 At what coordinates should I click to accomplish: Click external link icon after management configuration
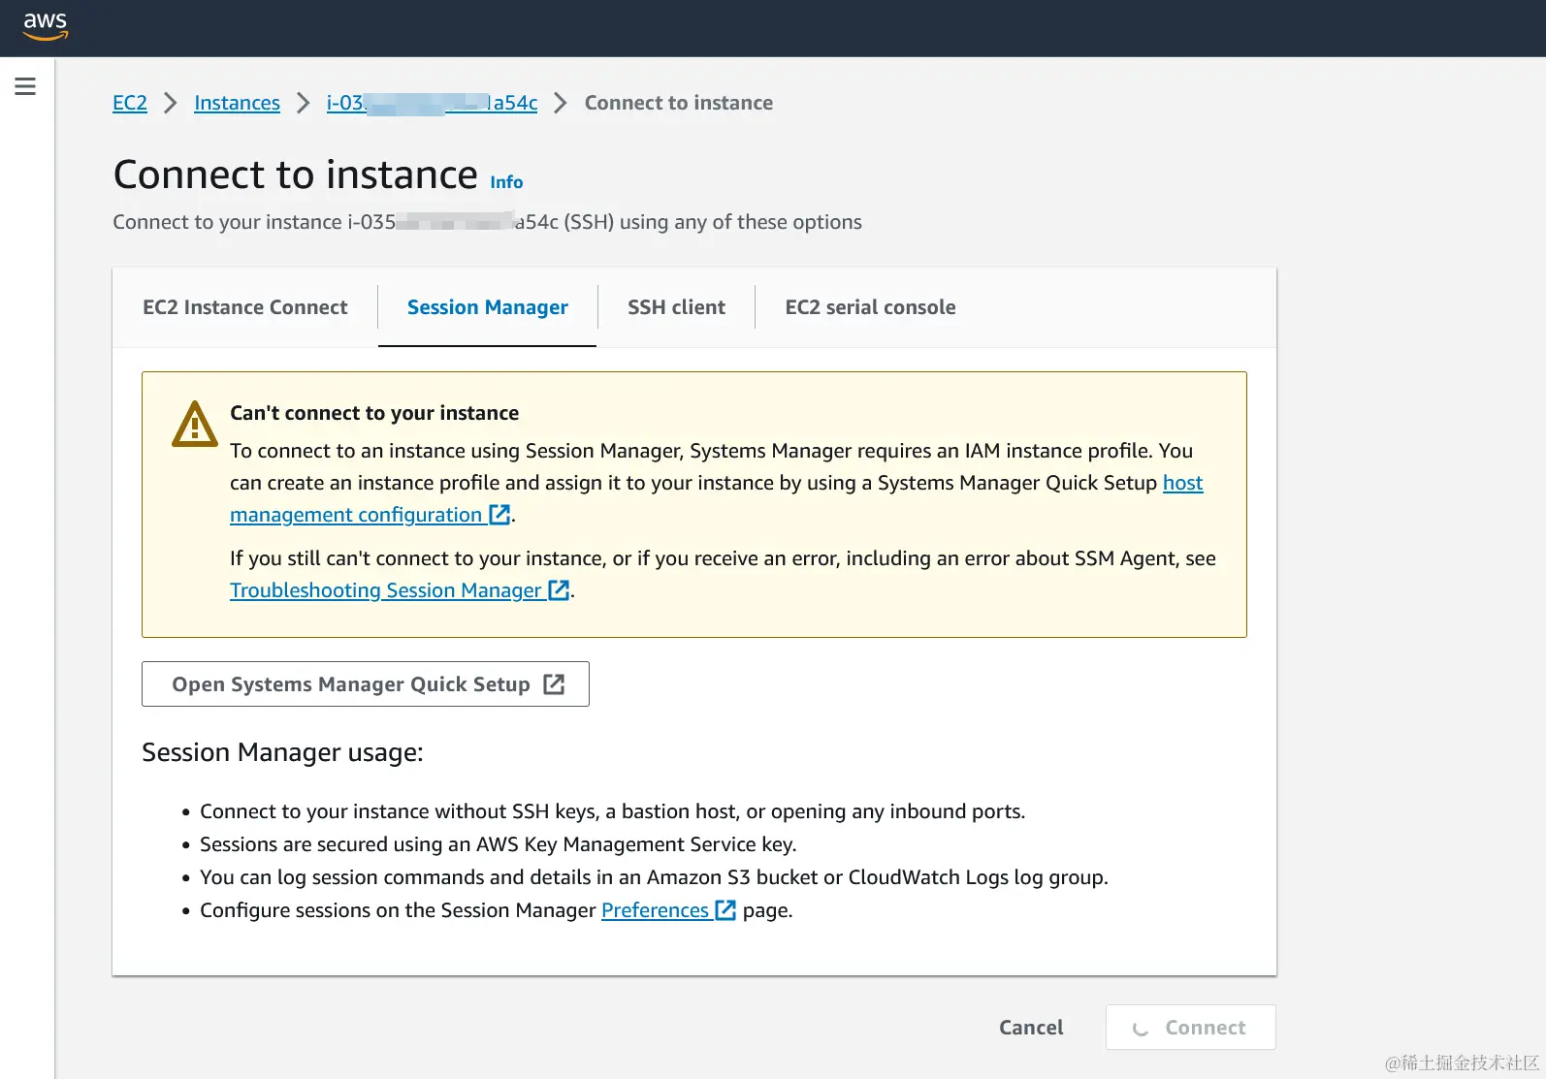coord(499,515)
